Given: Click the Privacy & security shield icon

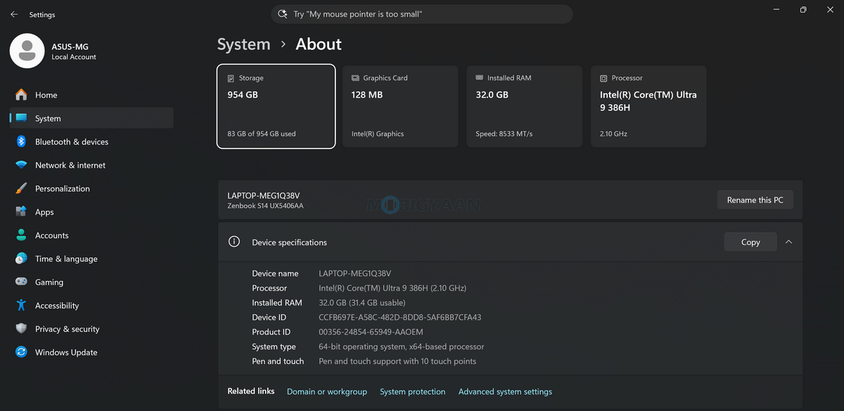Looking at the screenshot, I should [21, 329].
